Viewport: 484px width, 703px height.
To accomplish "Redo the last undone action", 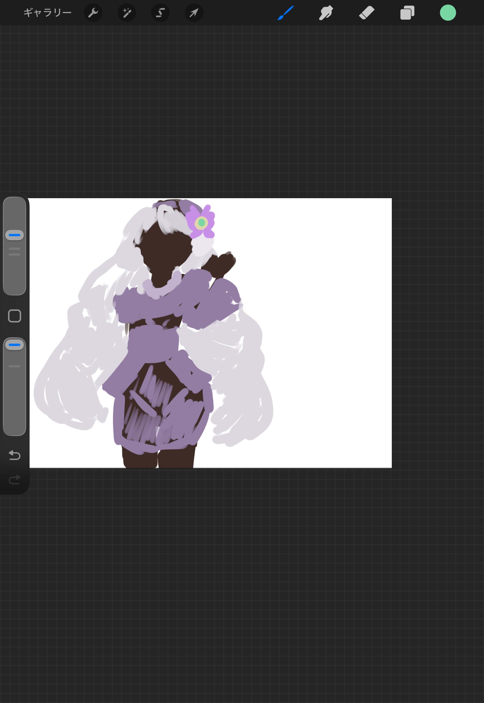I will click(15, 480).
